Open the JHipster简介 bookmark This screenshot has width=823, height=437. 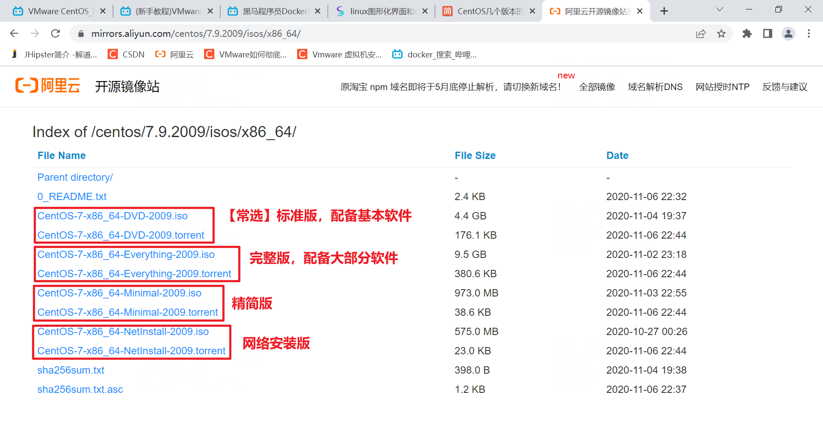pos(54,54)
